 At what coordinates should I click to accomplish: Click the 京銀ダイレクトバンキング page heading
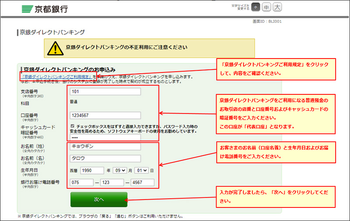pos(52,32)
